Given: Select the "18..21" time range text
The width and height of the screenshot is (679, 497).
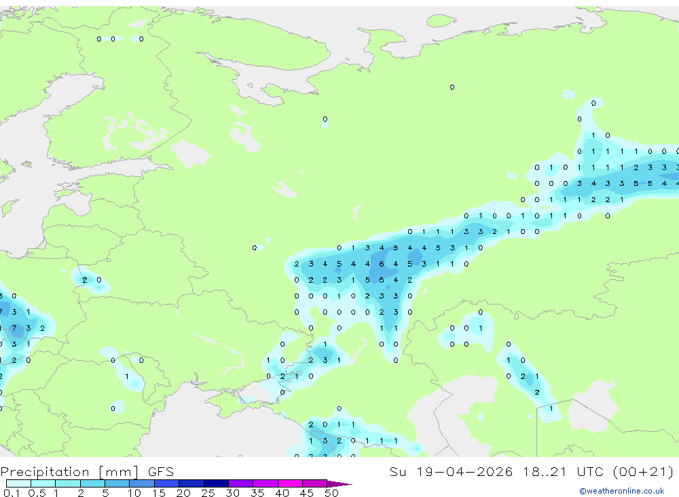Looking at the screenshot, I should tap(545, 471).
